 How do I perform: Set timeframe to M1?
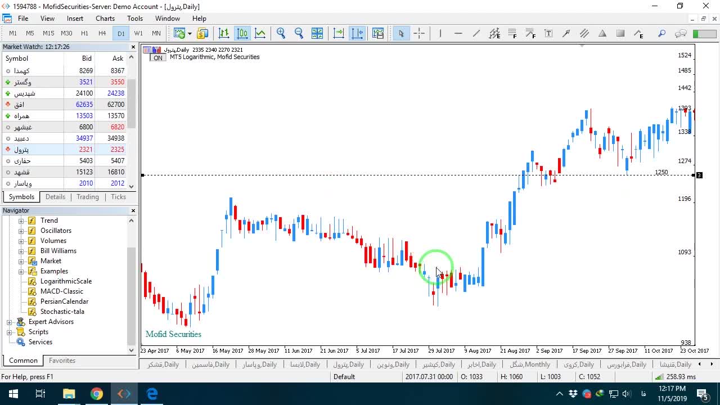coord(13,33)
